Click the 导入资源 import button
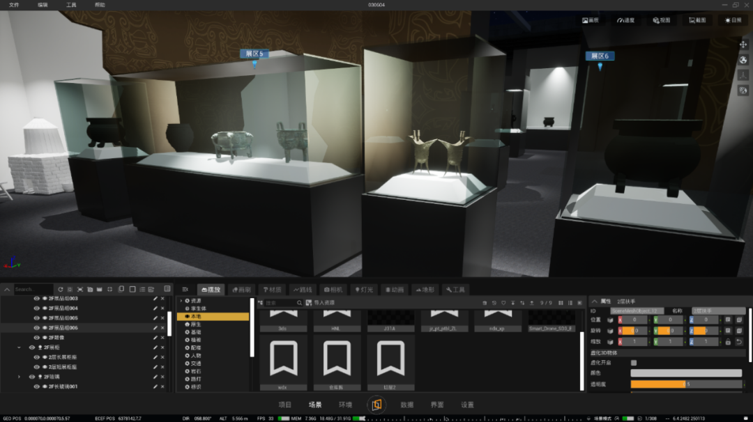753x422 pixels. click(320, 303)
